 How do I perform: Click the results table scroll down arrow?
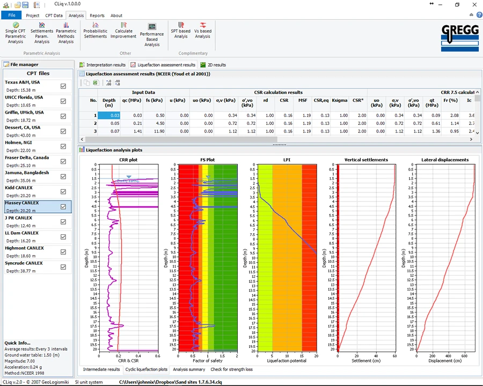[478, 133]
